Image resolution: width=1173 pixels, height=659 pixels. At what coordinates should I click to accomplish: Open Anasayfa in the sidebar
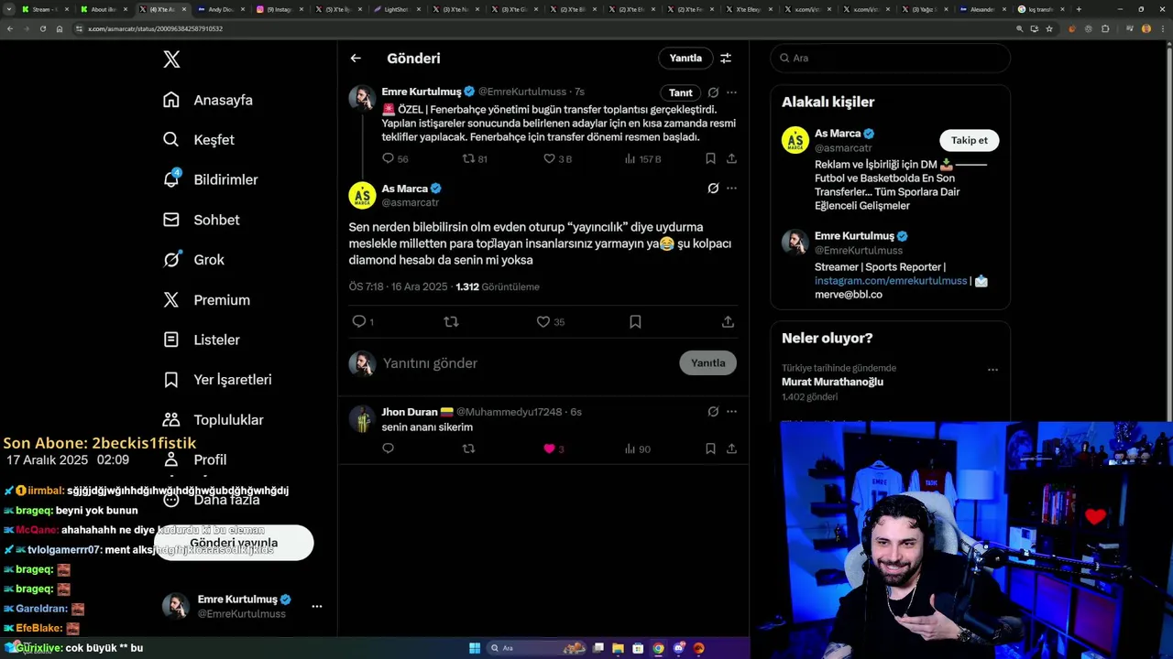208,100
